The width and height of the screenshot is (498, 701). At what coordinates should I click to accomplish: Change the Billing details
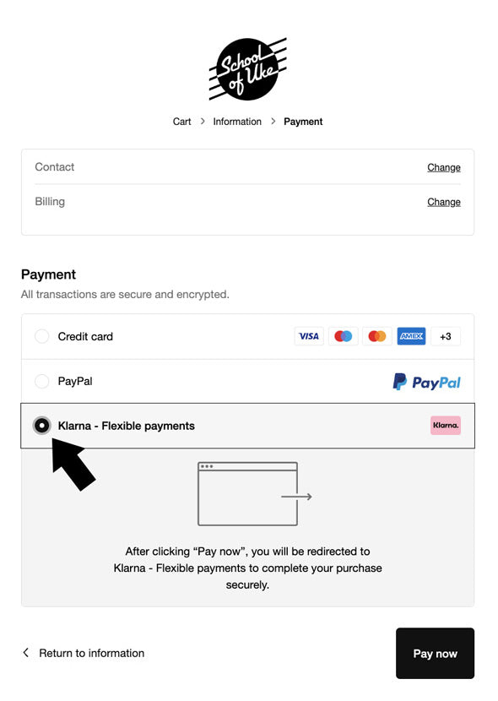point(443,202)
